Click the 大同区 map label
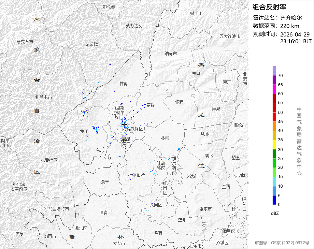The width and height of the screenshot is (314, 249). point(156,205)
